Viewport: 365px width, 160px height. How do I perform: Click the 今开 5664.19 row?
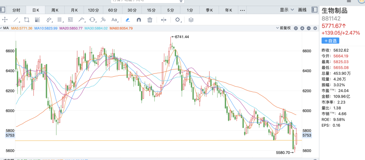[x=335, y=56]
